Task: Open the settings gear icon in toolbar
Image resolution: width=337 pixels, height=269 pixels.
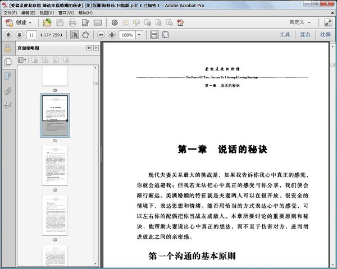Action: point(115,22)
